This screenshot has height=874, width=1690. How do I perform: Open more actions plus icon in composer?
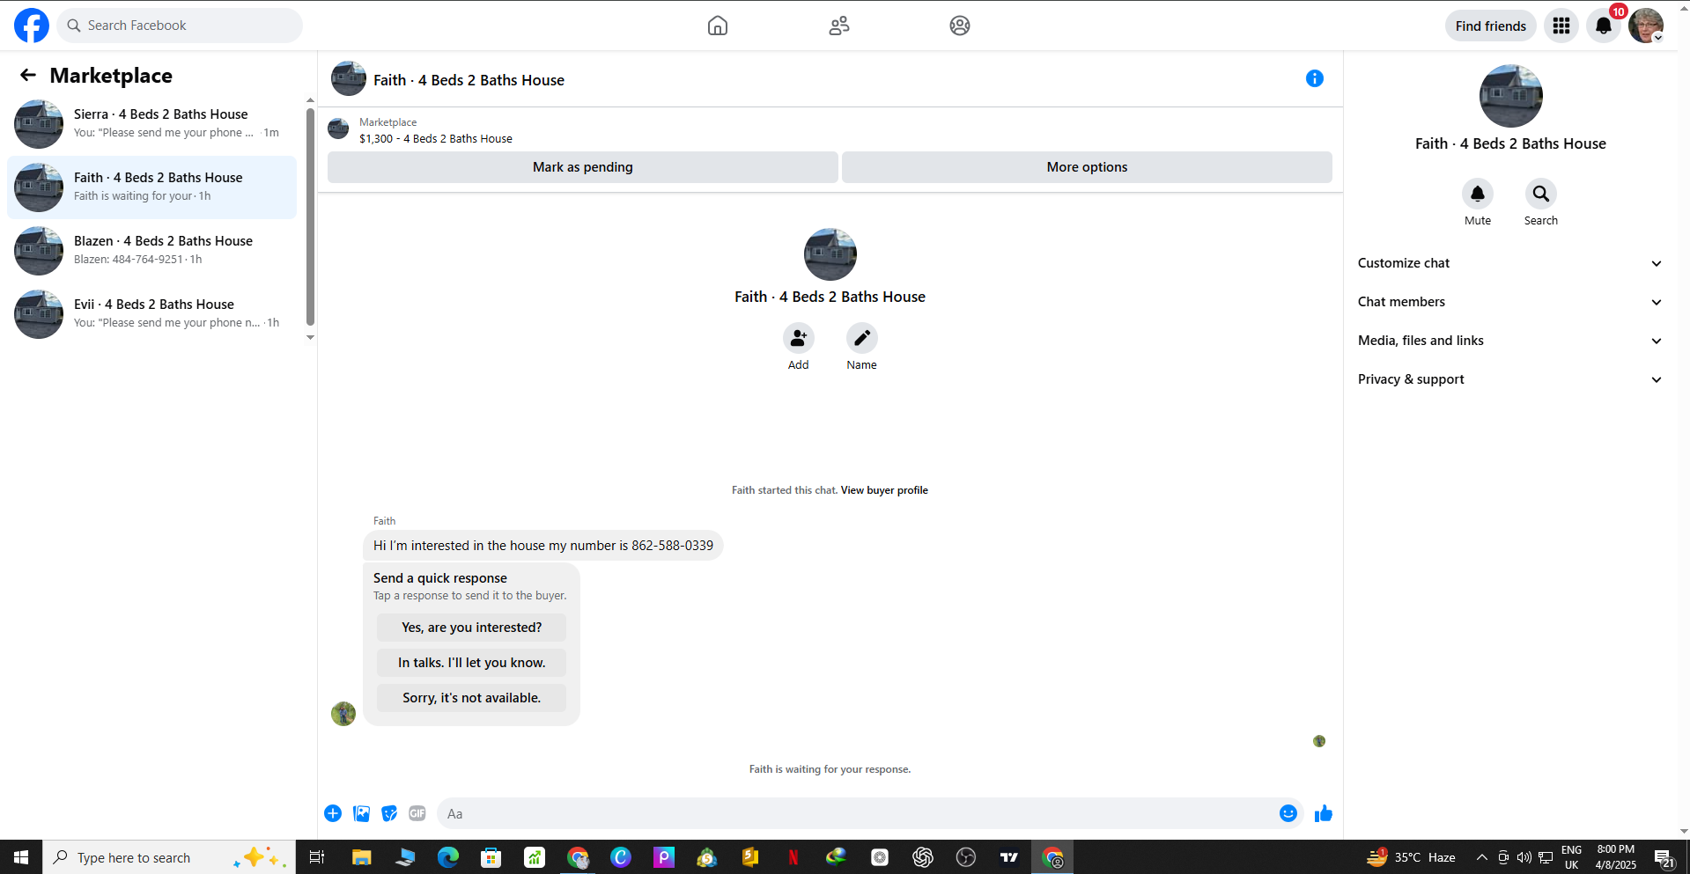(x=333, y=813)
